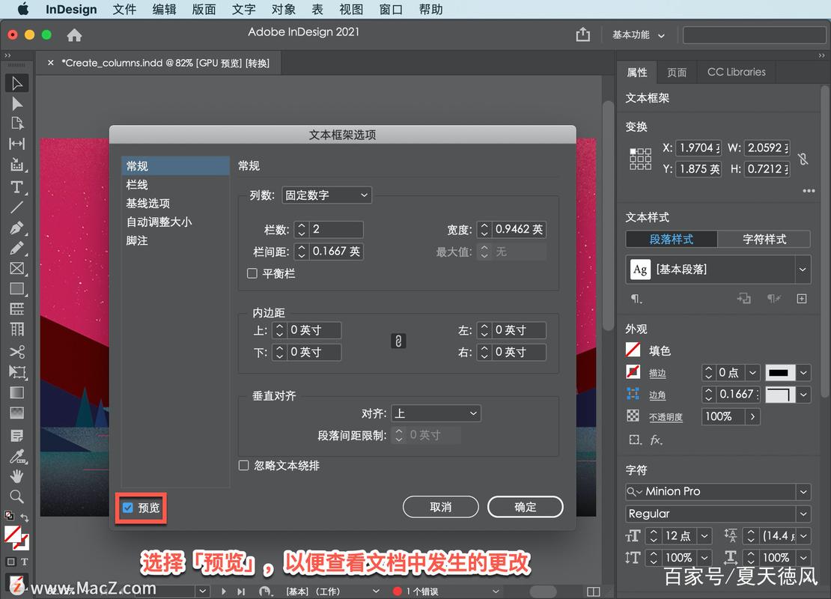Activate the Zoom tool
Screen dimensions: 831x599
tap(17, 496)
